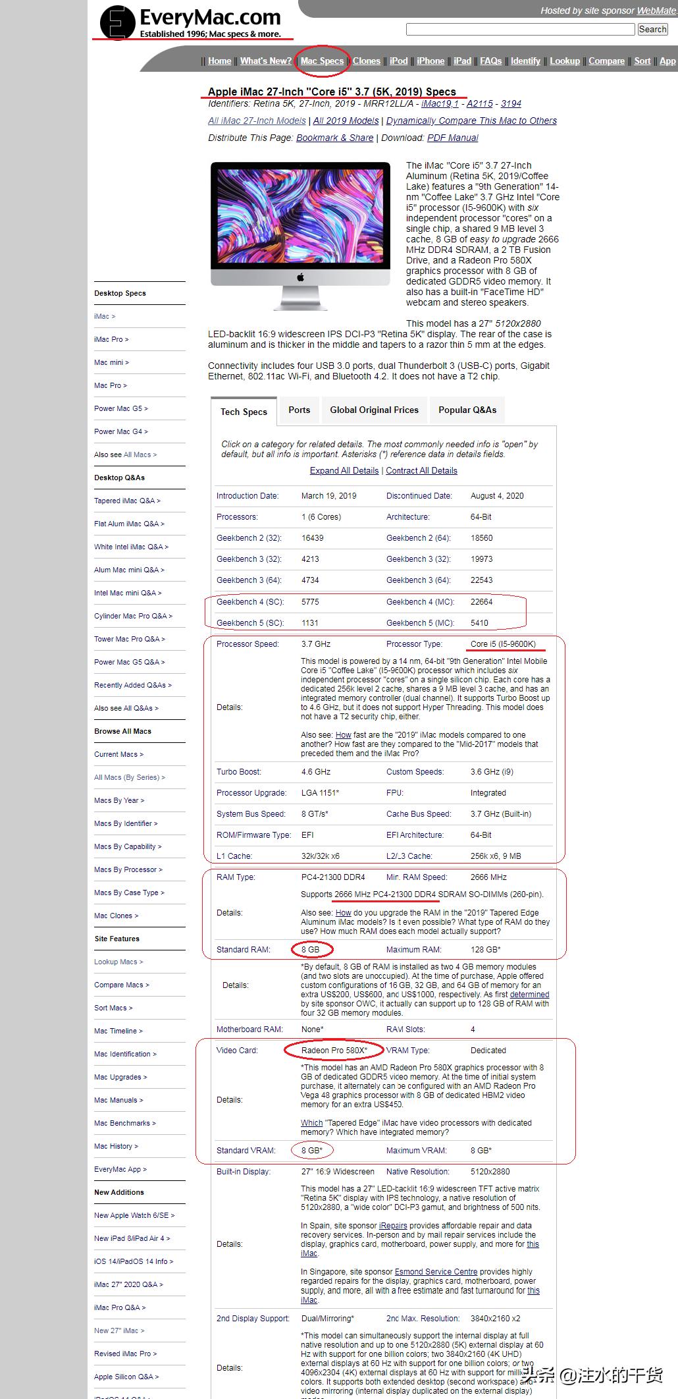Select the Tech Specs tab
The height and width of the screenshot is (1399, 678).
click(x=244, y=411)
